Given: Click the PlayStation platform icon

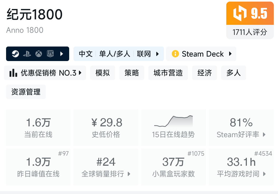Looking at the screenshot, I should coord(27,54).
